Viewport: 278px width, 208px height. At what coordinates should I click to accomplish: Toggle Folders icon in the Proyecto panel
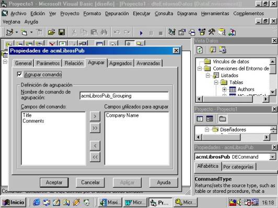(x=223, y=119)
